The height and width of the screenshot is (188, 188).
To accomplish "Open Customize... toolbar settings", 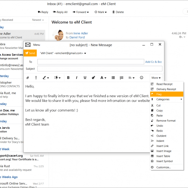I will click(x=167, y=167).
